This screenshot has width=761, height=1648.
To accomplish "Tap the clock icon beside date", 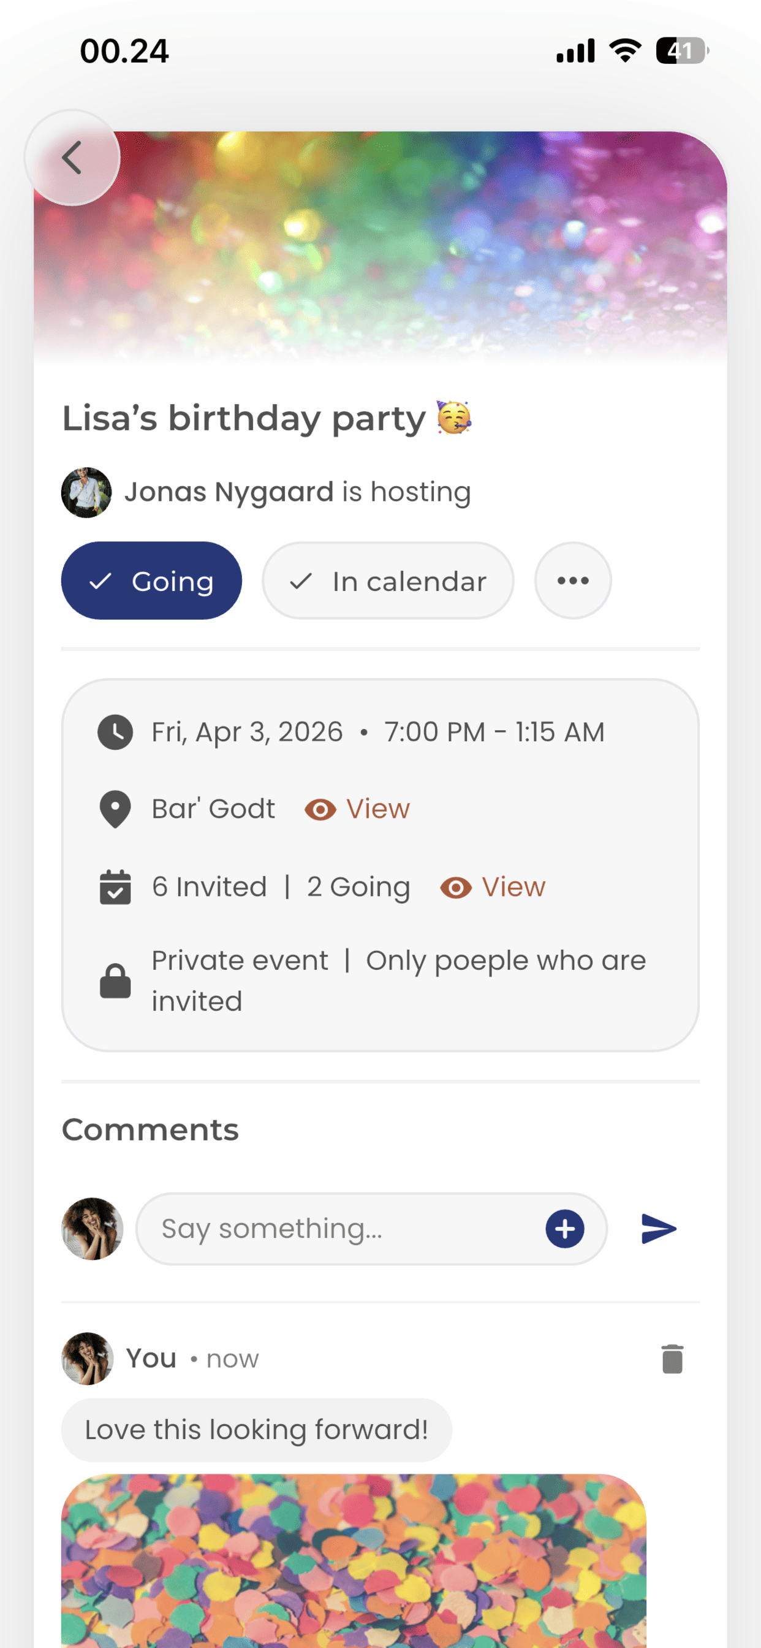I will point(115,732).
